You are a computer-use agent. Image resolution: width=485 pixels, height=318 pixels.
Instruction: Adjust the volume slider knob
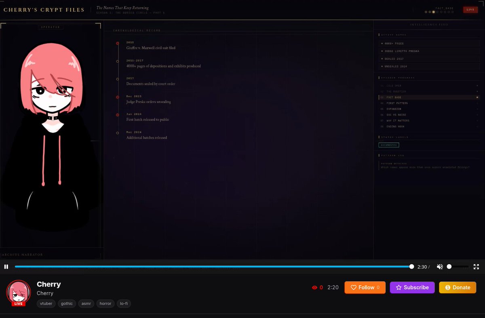[x=449, y=267]
